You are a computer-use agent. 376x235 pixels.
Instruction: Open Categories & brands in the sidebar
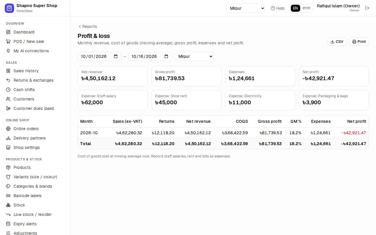click(x=35, y=186)
